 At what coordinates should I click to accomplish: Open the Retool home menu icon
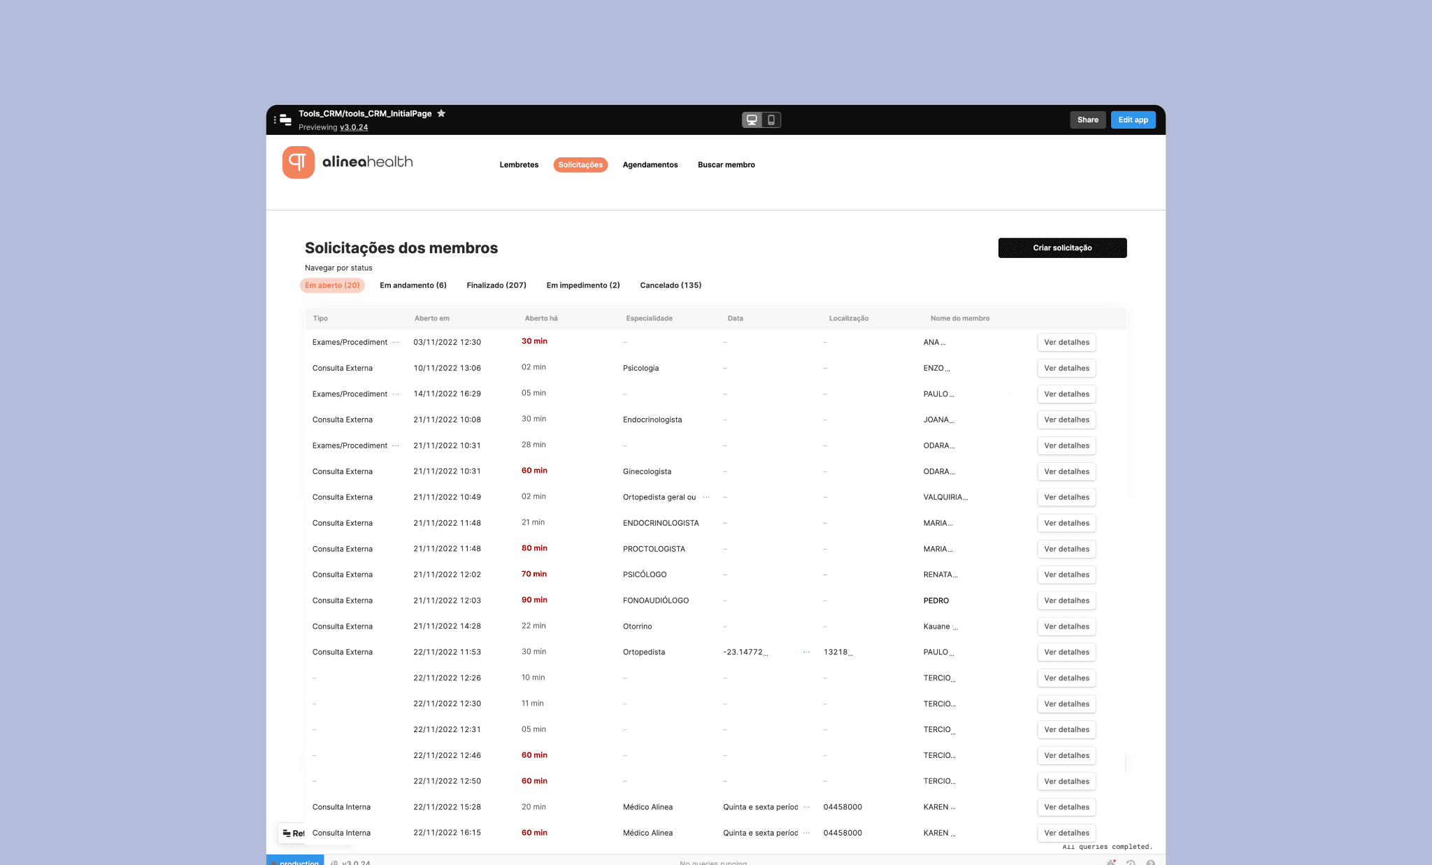coord(285,120)
